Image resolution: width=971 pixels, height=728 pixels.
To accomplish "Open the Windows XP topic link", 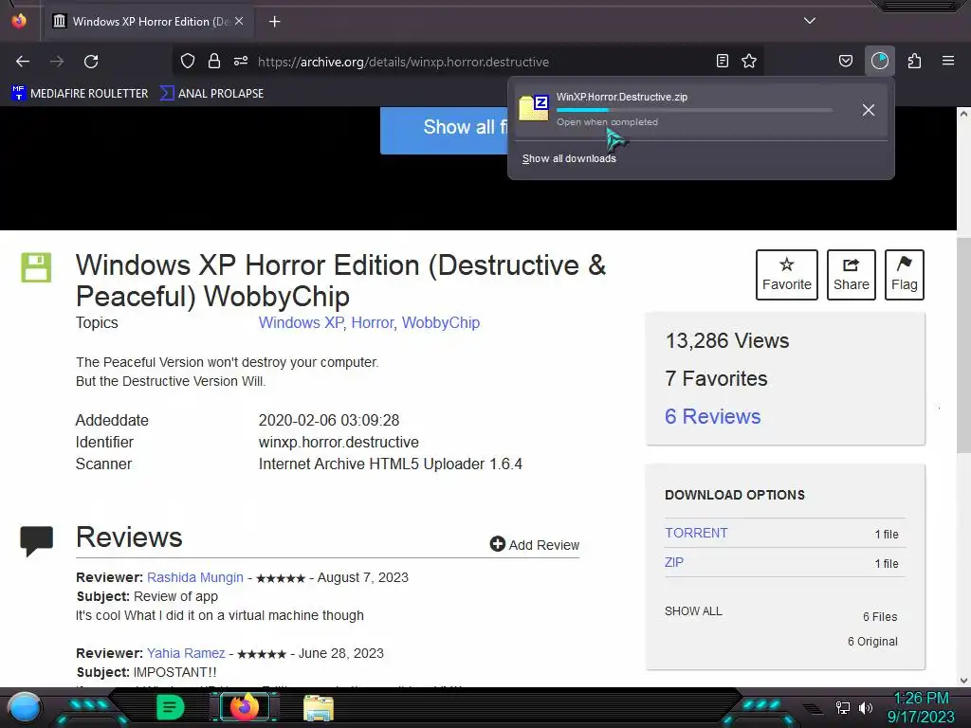I will click(301, 322).
